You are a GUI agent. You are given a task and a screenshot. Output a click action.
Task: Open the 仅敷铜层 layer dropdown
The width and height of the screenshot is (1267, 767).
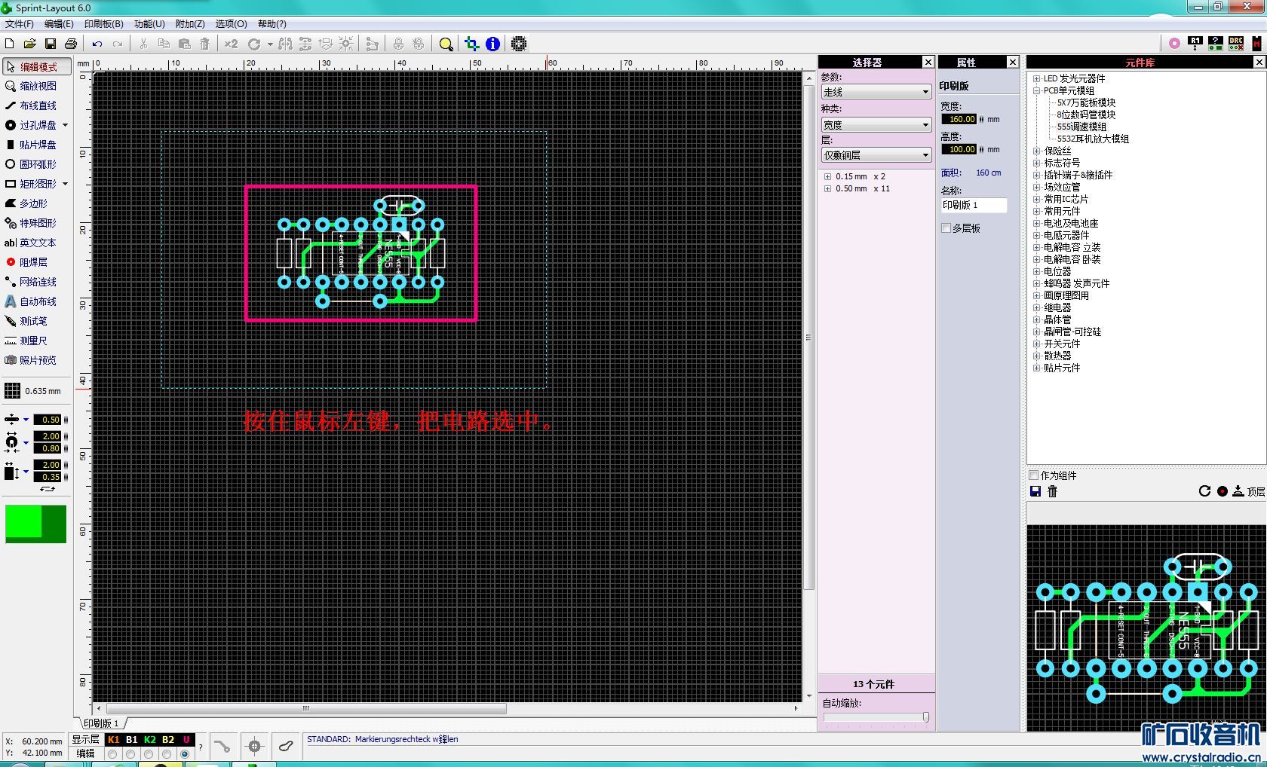(x=876, y=155)
